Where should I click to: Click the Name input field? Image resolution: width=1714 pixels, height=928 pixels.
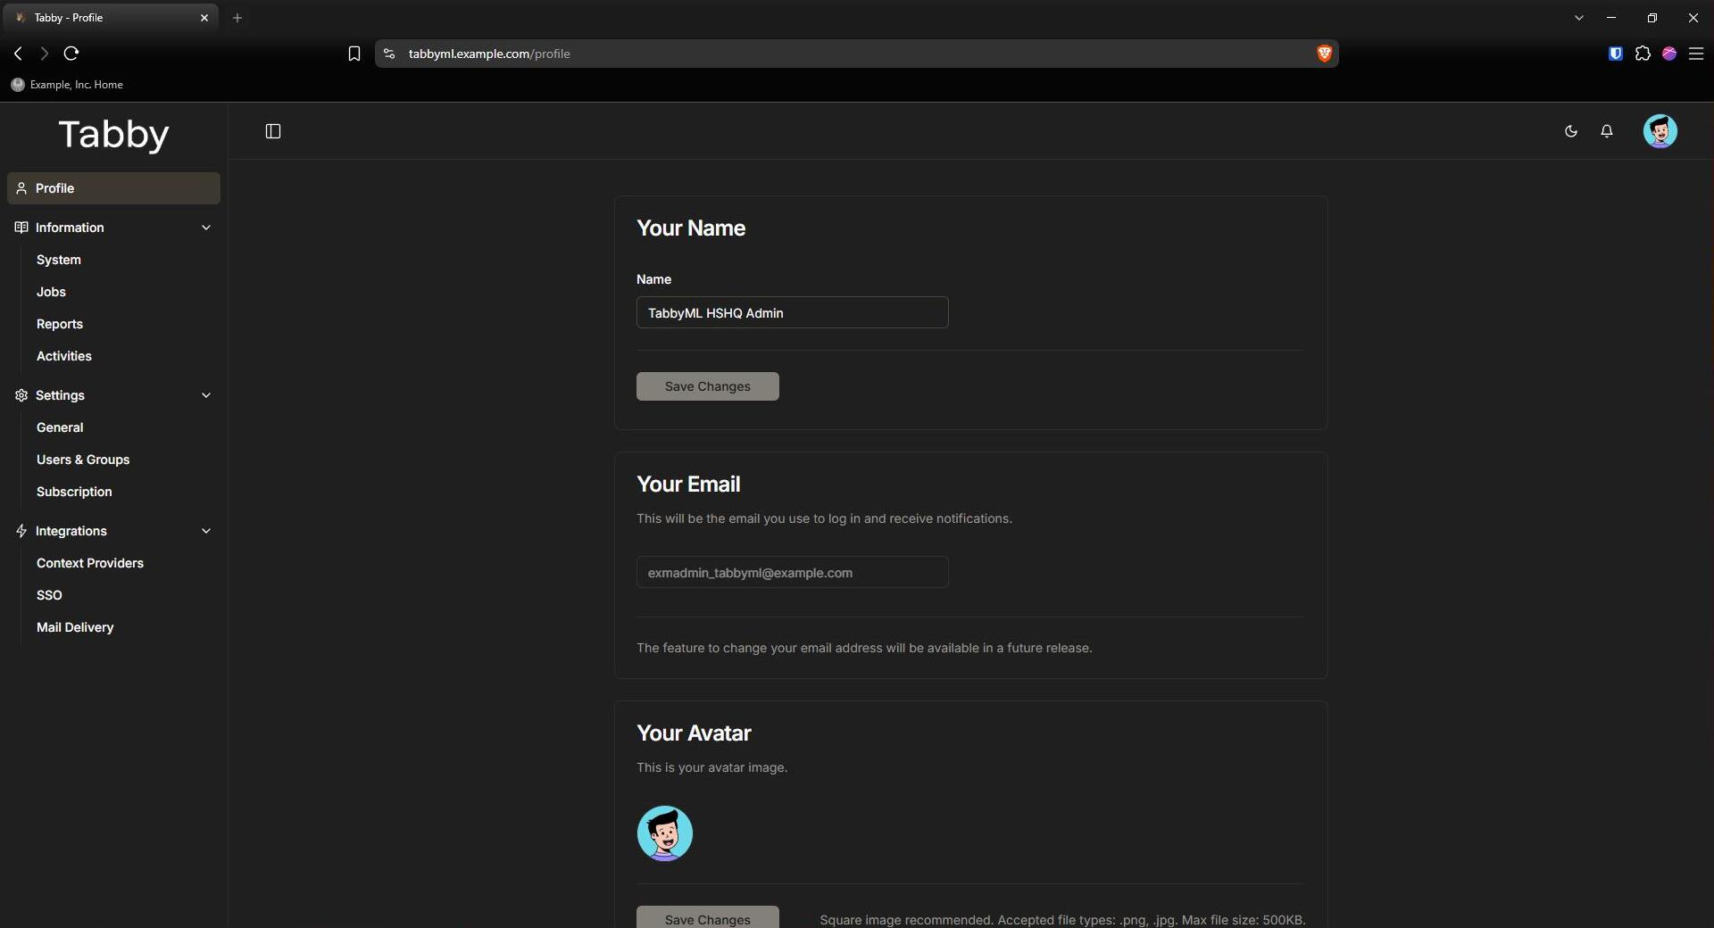pos(793,312)
